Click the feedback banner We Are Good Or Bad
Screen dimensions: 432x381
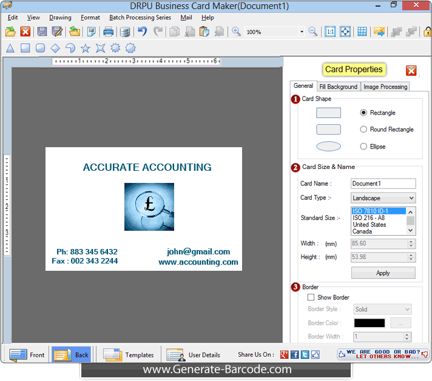[383, 354]
